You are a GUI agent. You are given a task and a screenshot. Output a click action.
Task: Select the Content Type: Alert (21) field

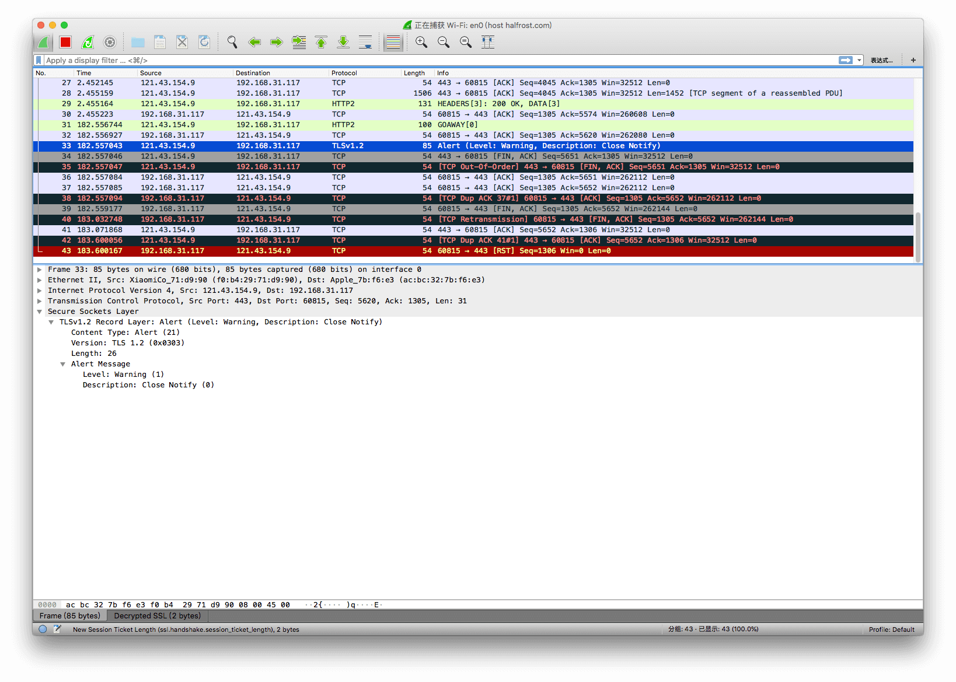pyautogui.click(x=125, y=333)
